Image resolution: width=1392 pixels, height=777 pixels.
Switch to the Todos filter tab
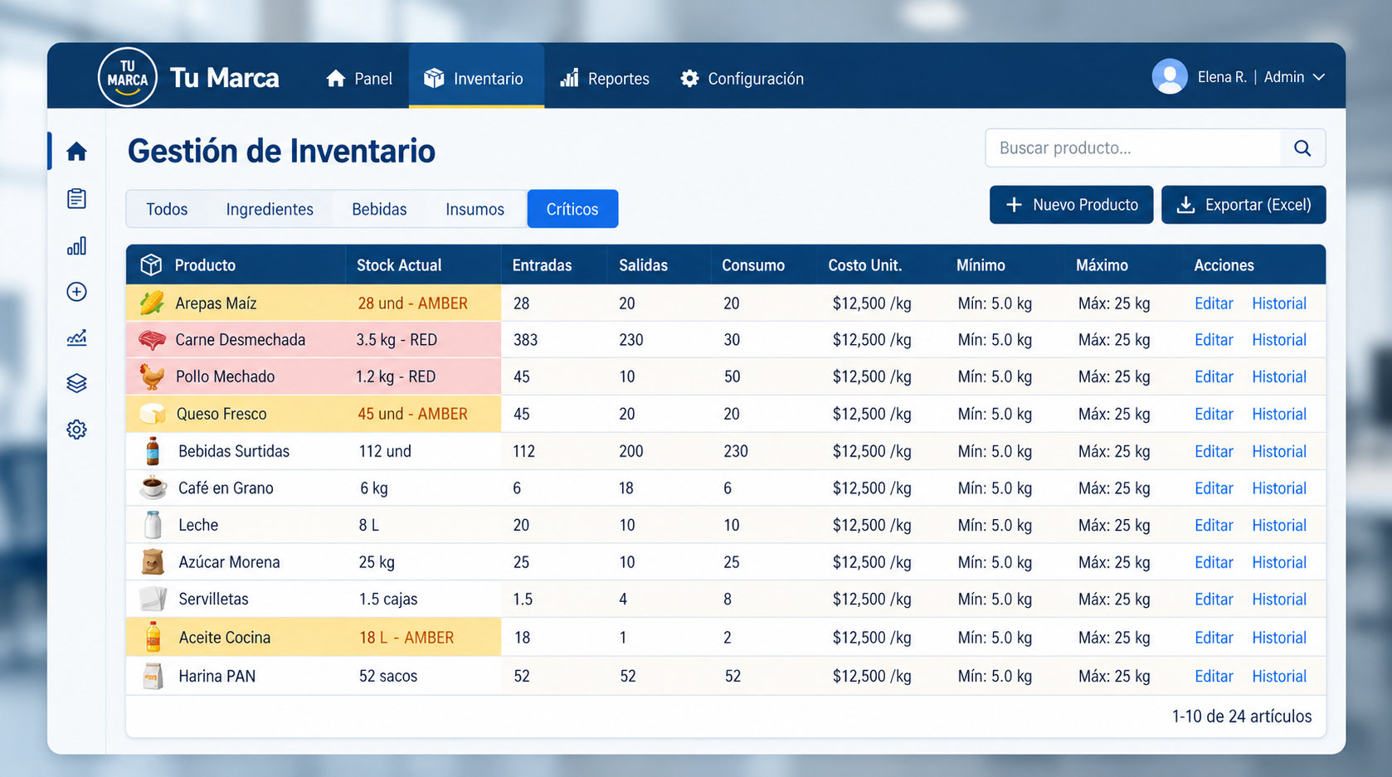167,209
